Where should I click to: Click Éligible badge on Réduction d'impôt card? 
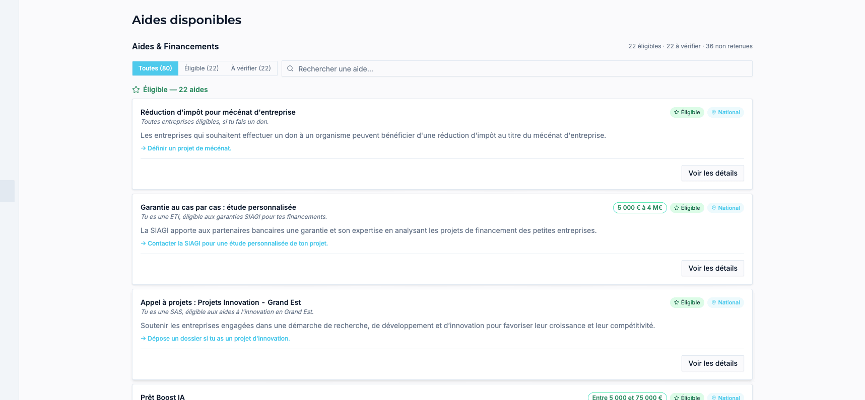[x=687, y=112]
